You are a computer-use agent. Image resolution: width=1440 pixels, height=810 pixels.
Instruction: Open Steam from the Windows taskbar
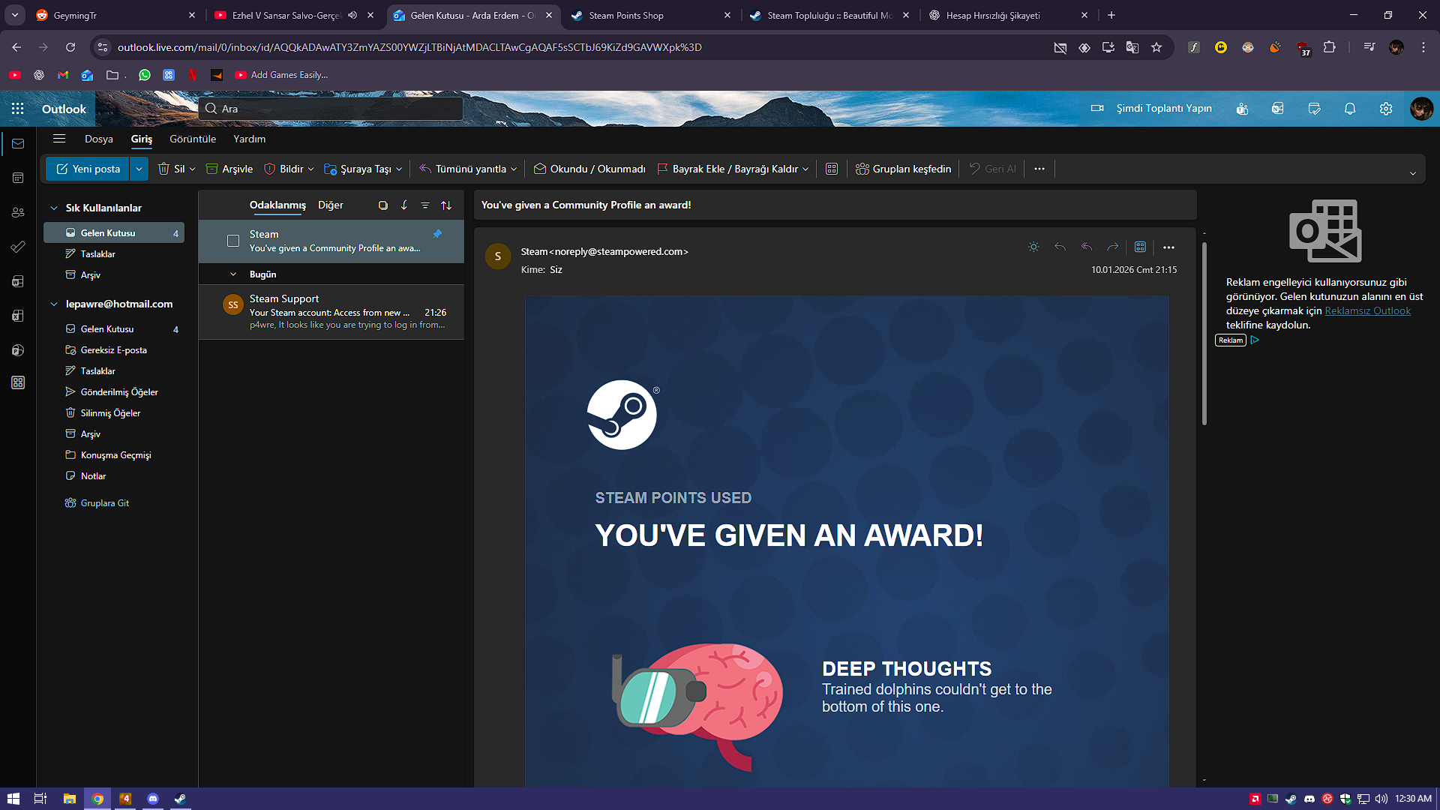pyautogui.click(x=180, y=799)
